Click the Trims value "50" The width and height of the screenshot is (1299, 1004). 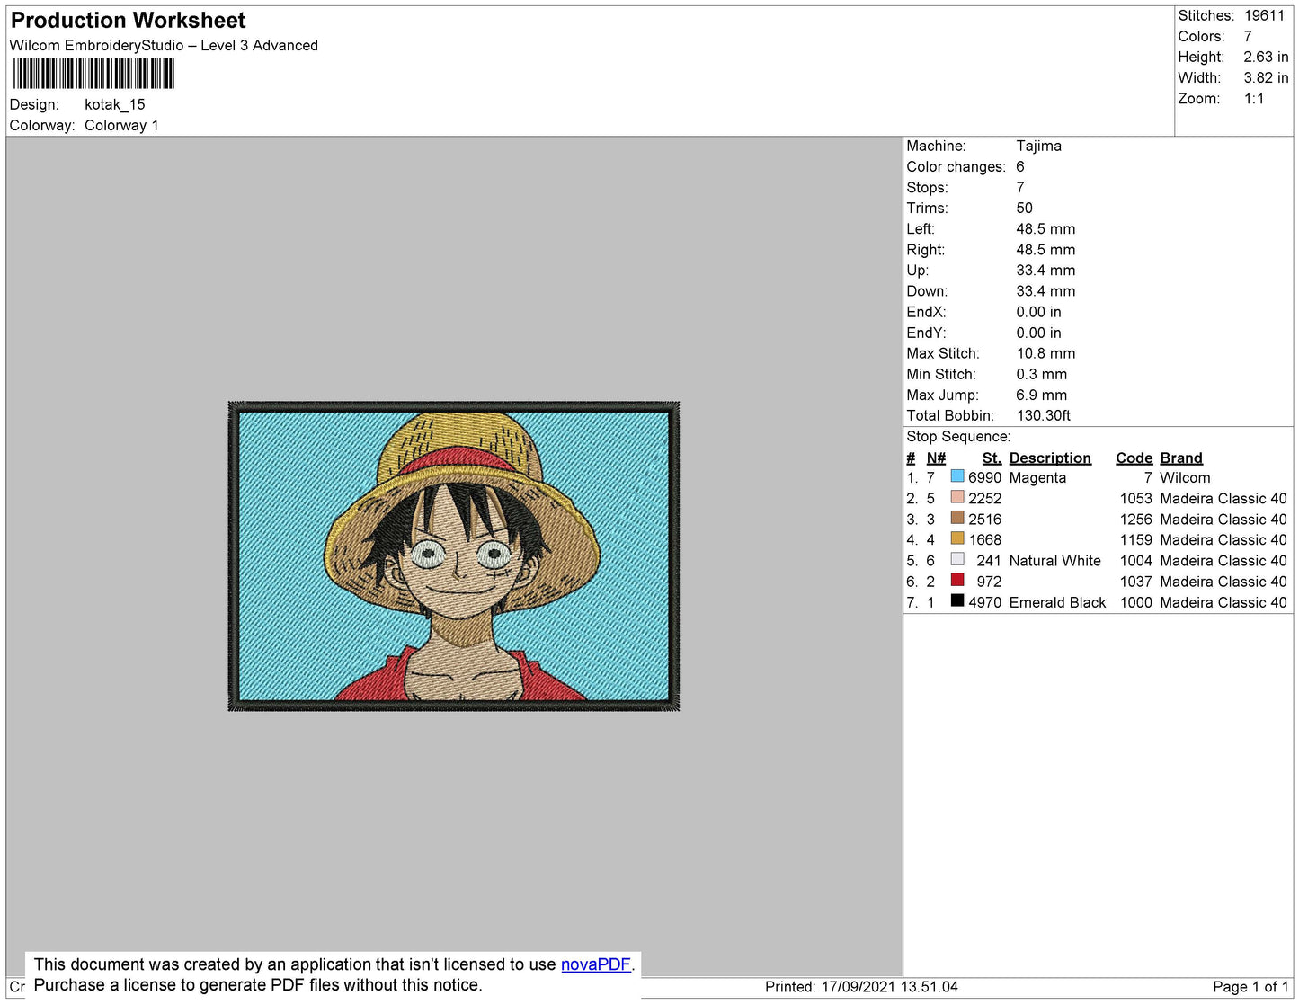click(x=1025, y=208)
